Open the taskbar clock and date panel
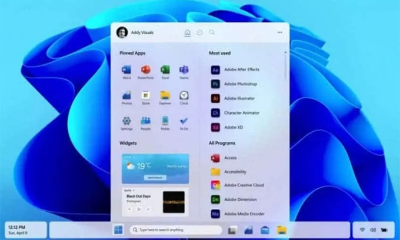400x240 pixels. pos(25,230)
